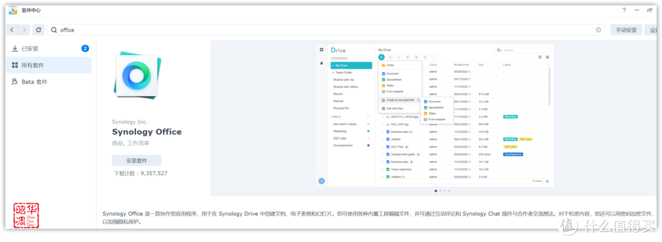The height and width of the screenshot is (242, 662).
Task: Select second screenshot carousel dot
Action: coord(440,191)
